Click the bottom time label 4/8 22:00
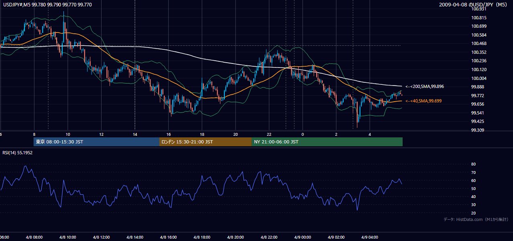Viewport: 513px width, 241px height. pyautogui.click(x=269, y=237)
